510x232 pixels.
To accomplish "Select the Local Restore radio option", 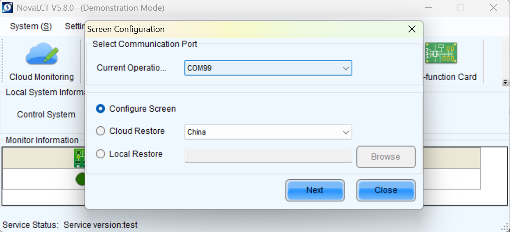I will click(x=101, y=154).
